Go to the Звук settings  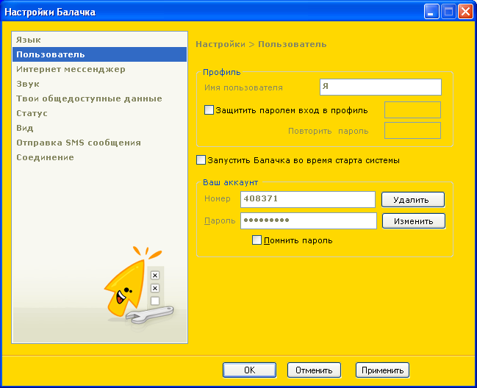28,84
